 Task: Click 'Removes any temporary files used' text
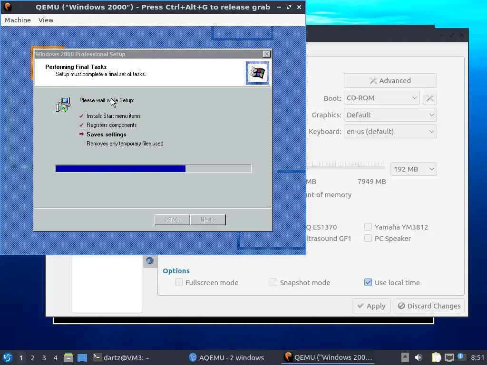(x=125, y=144)
